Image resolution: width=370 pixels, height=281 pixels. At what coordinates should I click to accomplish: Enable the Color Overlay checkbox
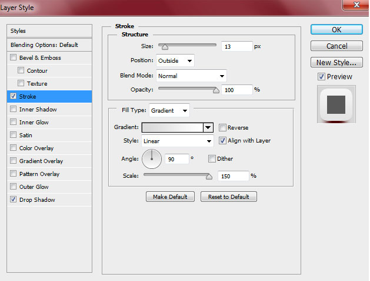[x=13, y=148]
